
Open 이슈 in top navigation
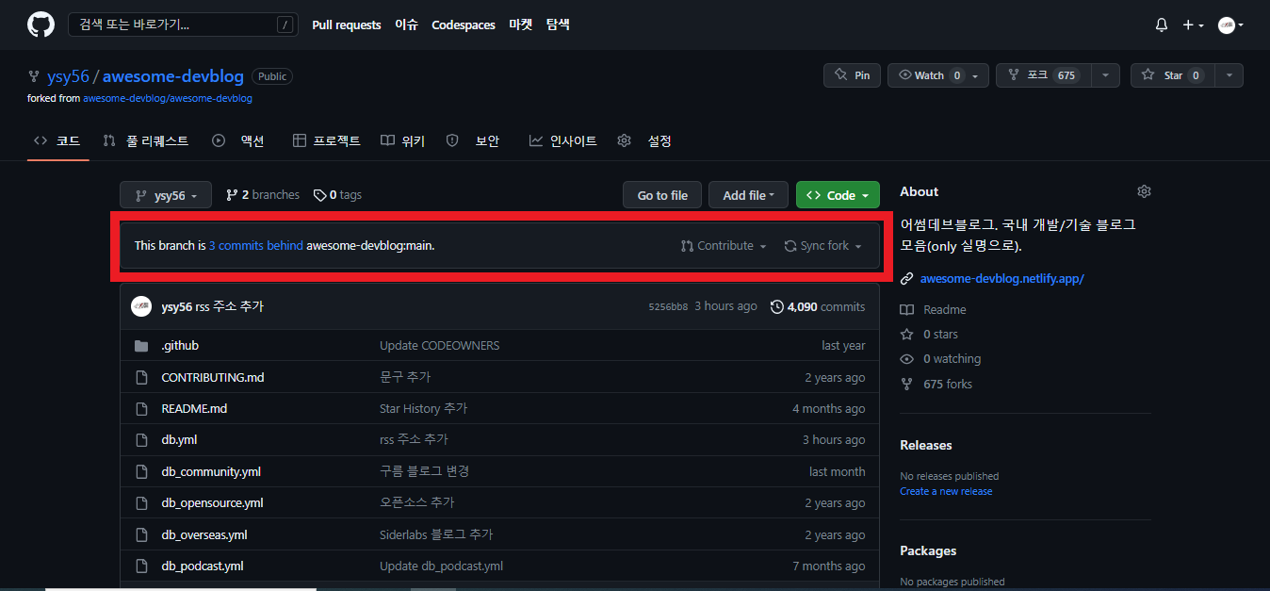tap(407, 25)
